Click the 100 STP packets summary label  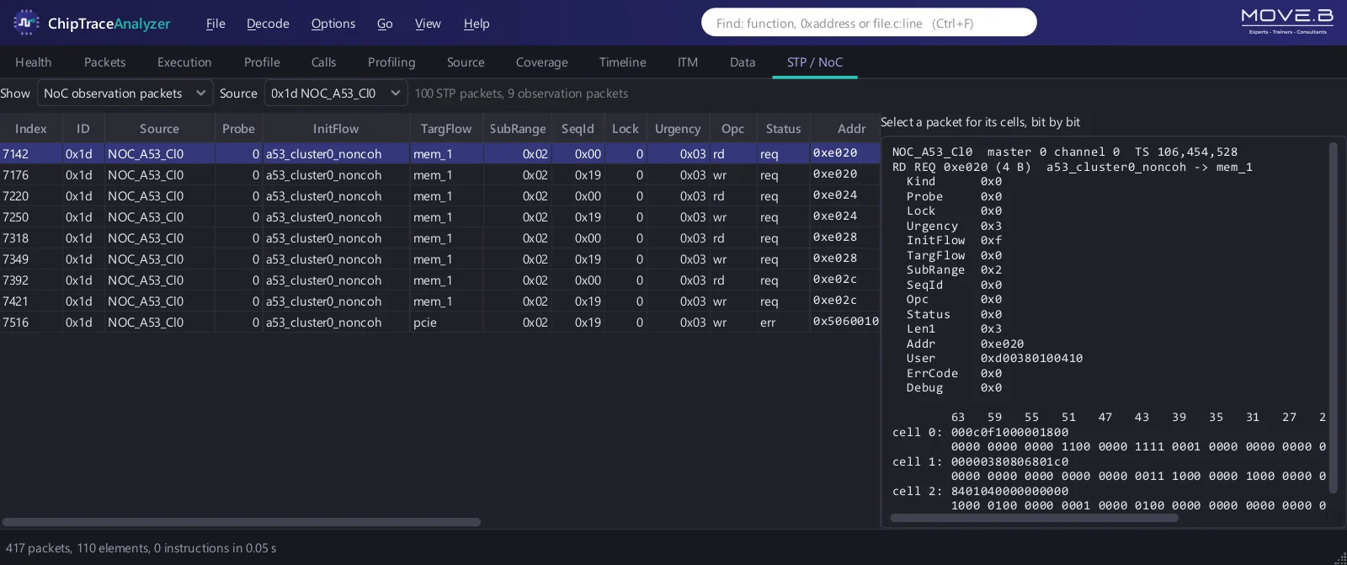pyautogui.click(x=521, y=93)
